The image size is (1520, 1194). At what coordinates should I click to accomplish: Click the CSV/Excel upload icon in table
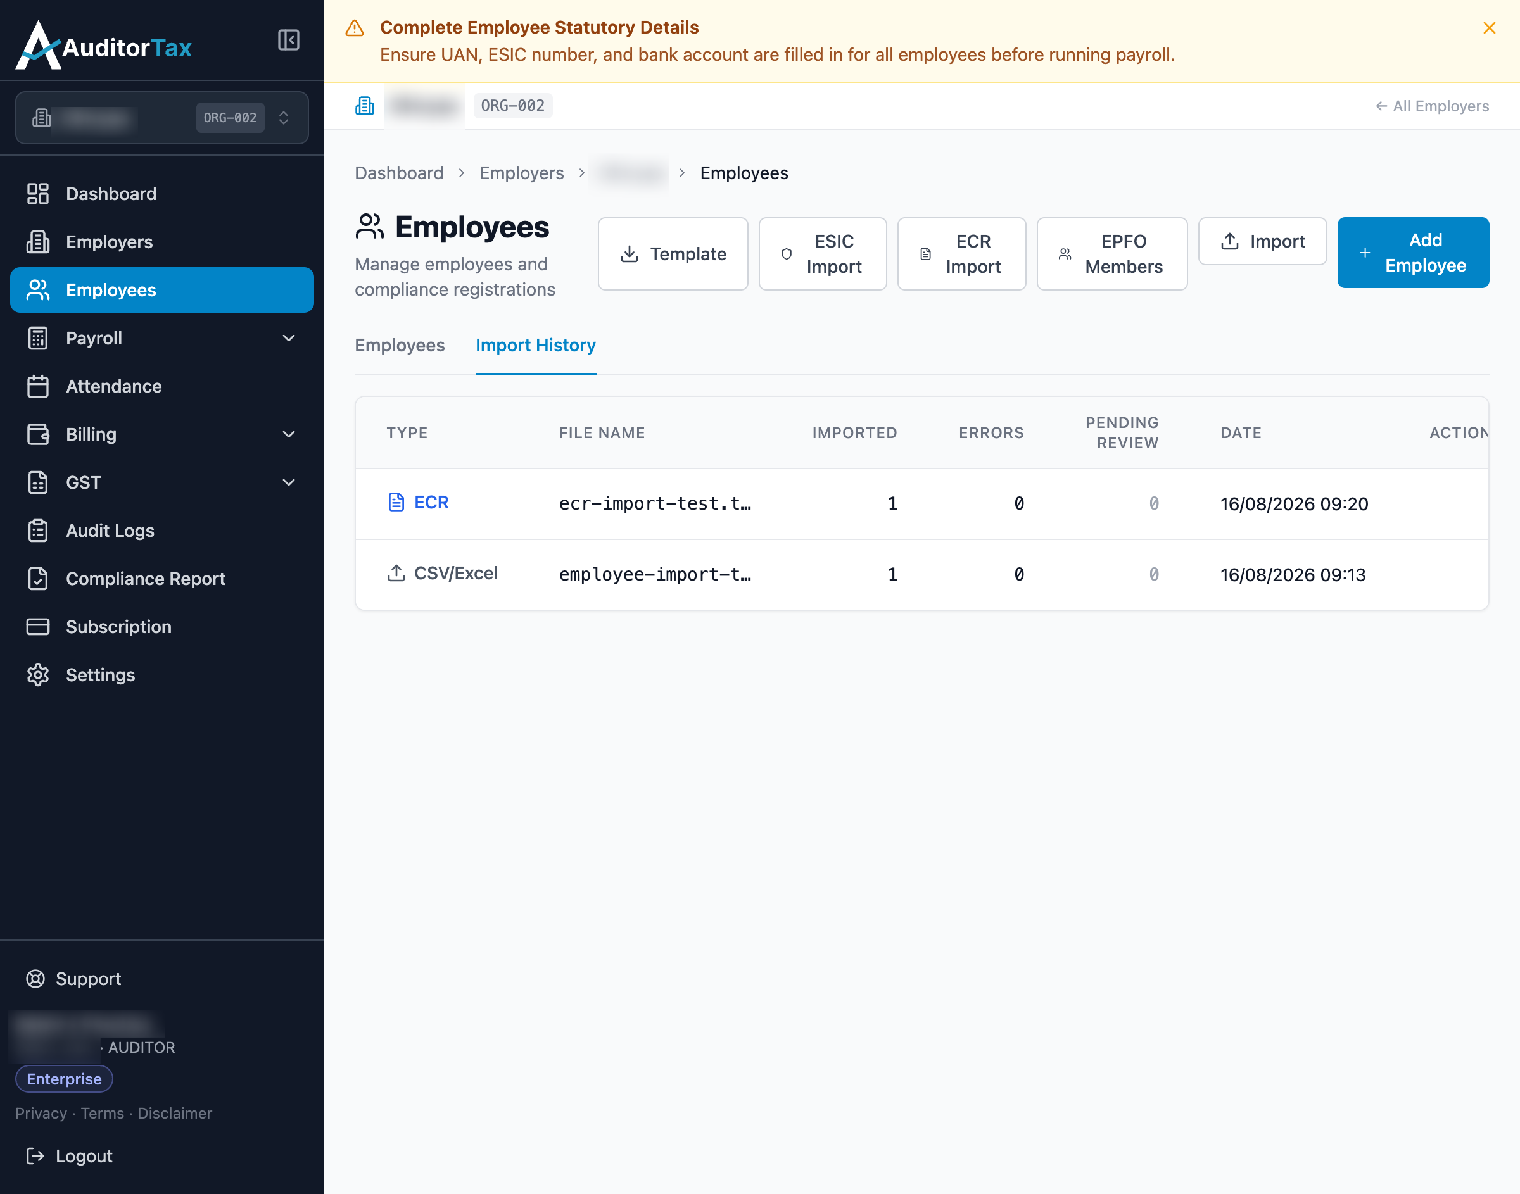click(x=396, y=573)
